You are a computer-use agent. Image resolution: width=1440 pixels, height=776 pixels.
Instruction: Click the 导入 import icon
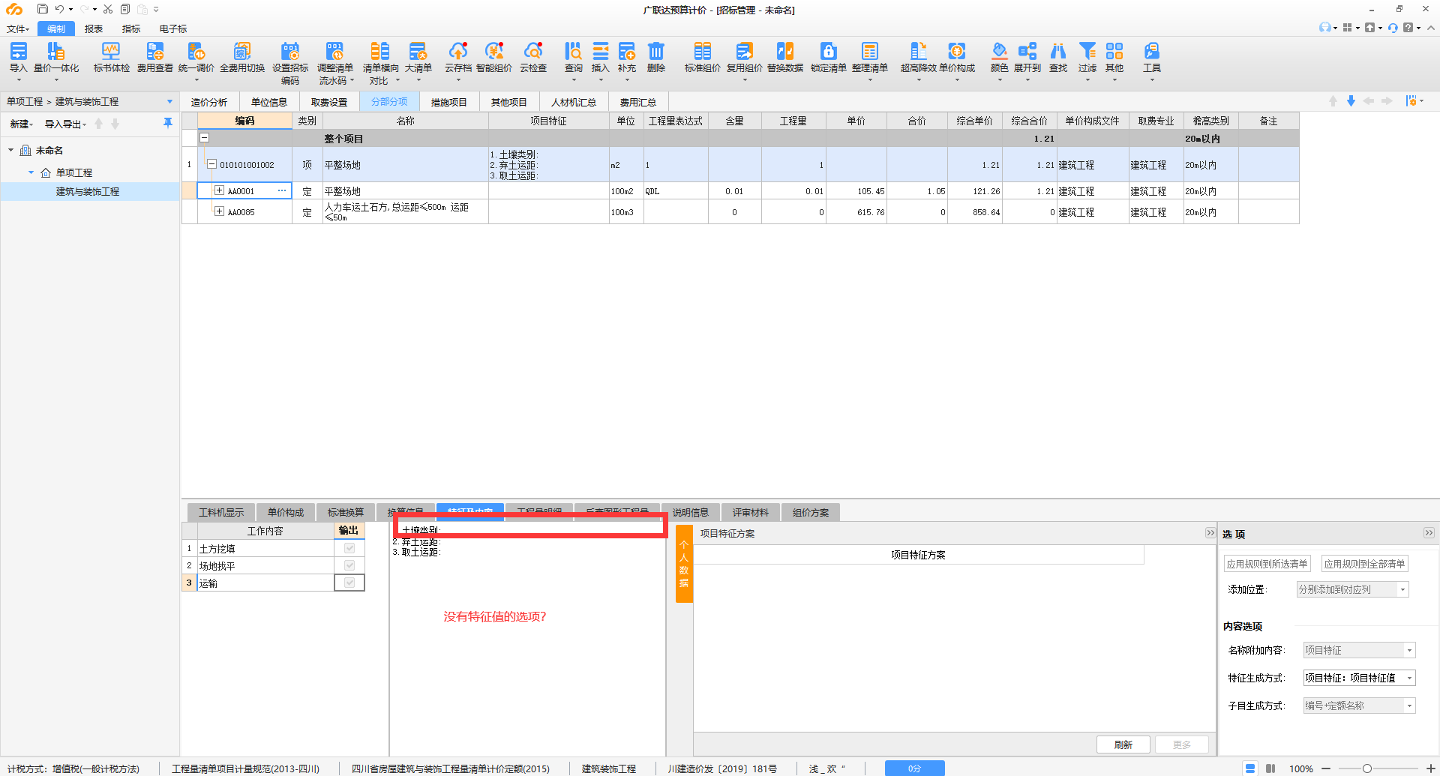(18, 51)
